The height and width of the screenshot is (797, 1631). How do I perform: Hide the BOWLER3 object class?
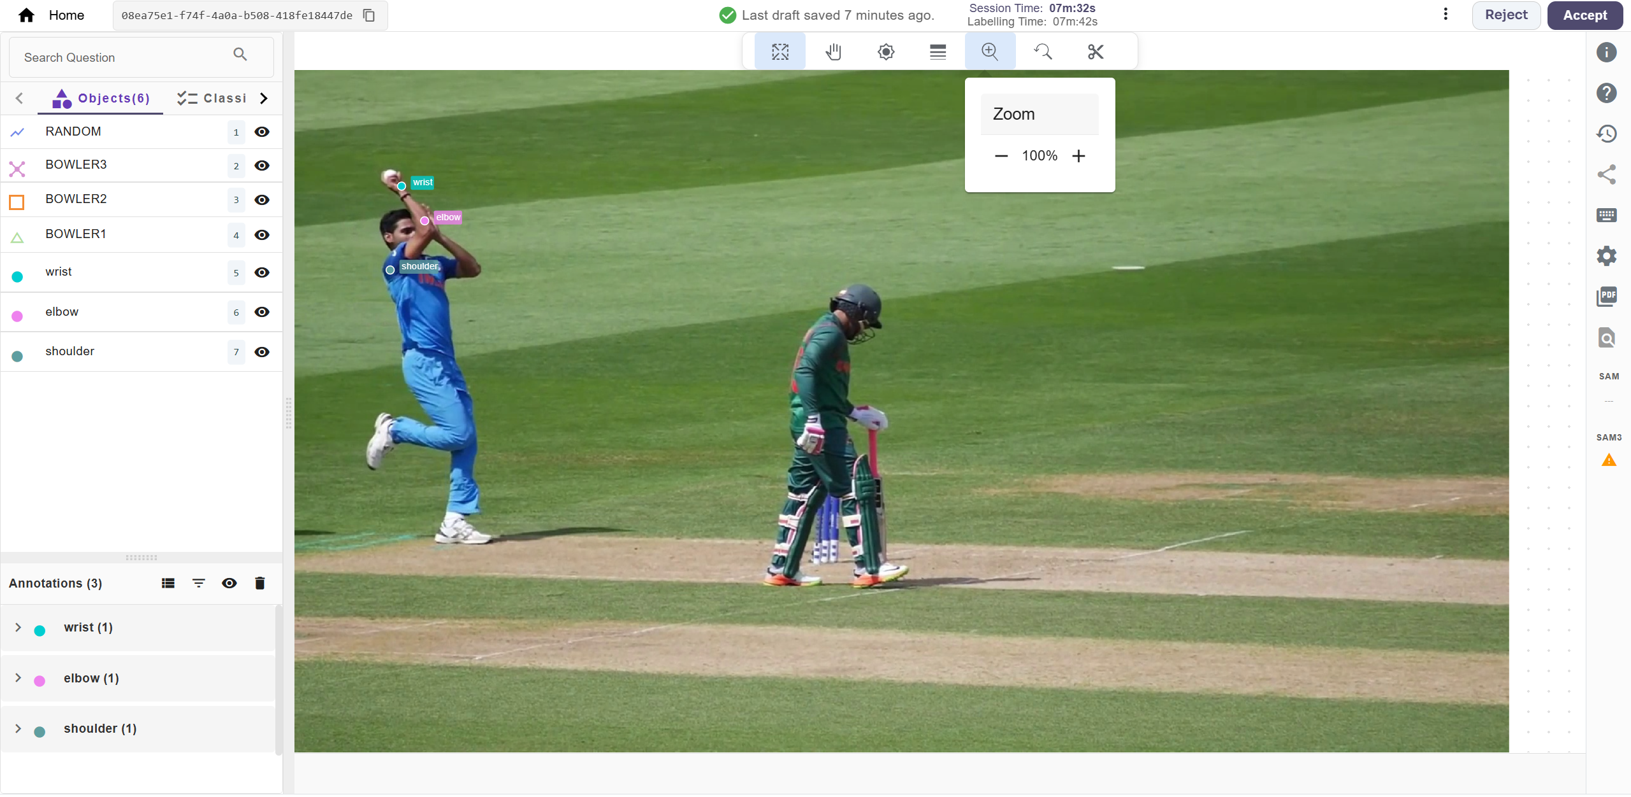coord(262,166)
